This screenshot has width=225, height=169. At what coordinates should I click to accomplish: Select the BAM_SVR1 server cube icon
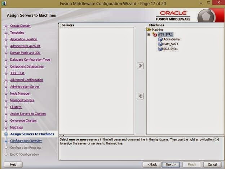(160, 44)
